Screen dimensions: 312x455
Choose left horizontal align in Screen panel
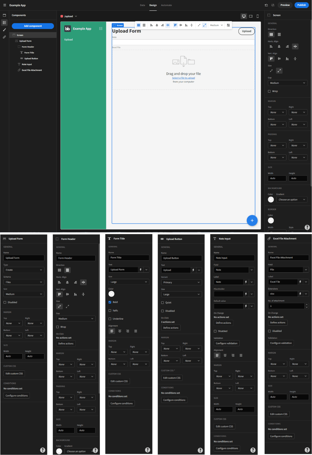click(271, 46)
